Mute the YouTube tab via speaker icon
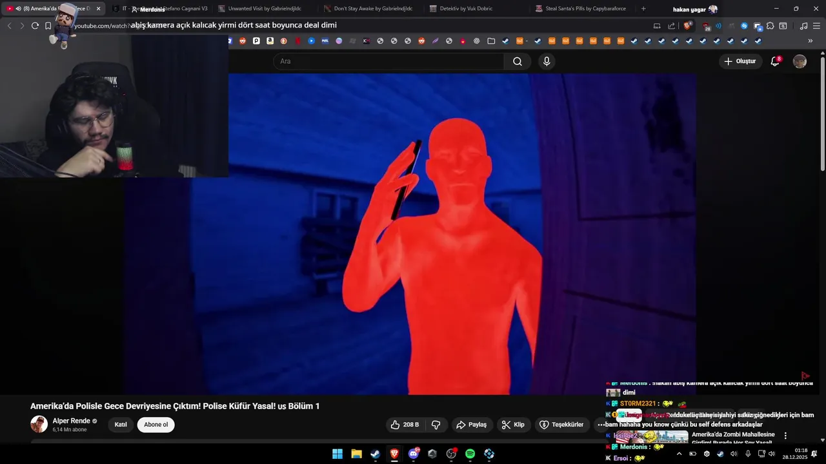 pos(18,8)
